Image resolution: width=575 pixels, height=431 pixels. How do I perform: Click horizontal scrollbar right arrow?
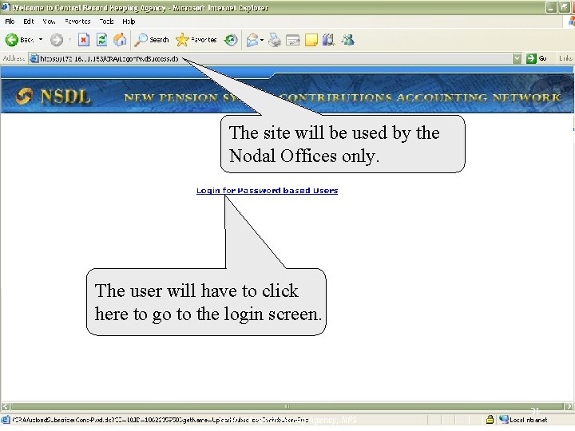click(x=569, y=406)
